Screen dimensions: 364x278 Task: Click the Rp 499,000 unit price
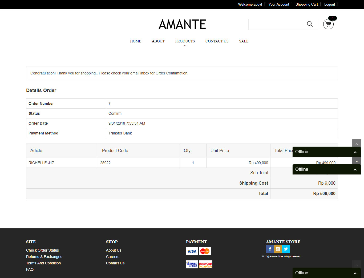(258, 163)
